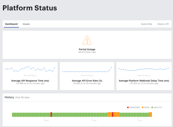The width and height of the screenshot is (173, 127).
Task: Click the red DOWNTIME legend square
Action: [128, 107]
